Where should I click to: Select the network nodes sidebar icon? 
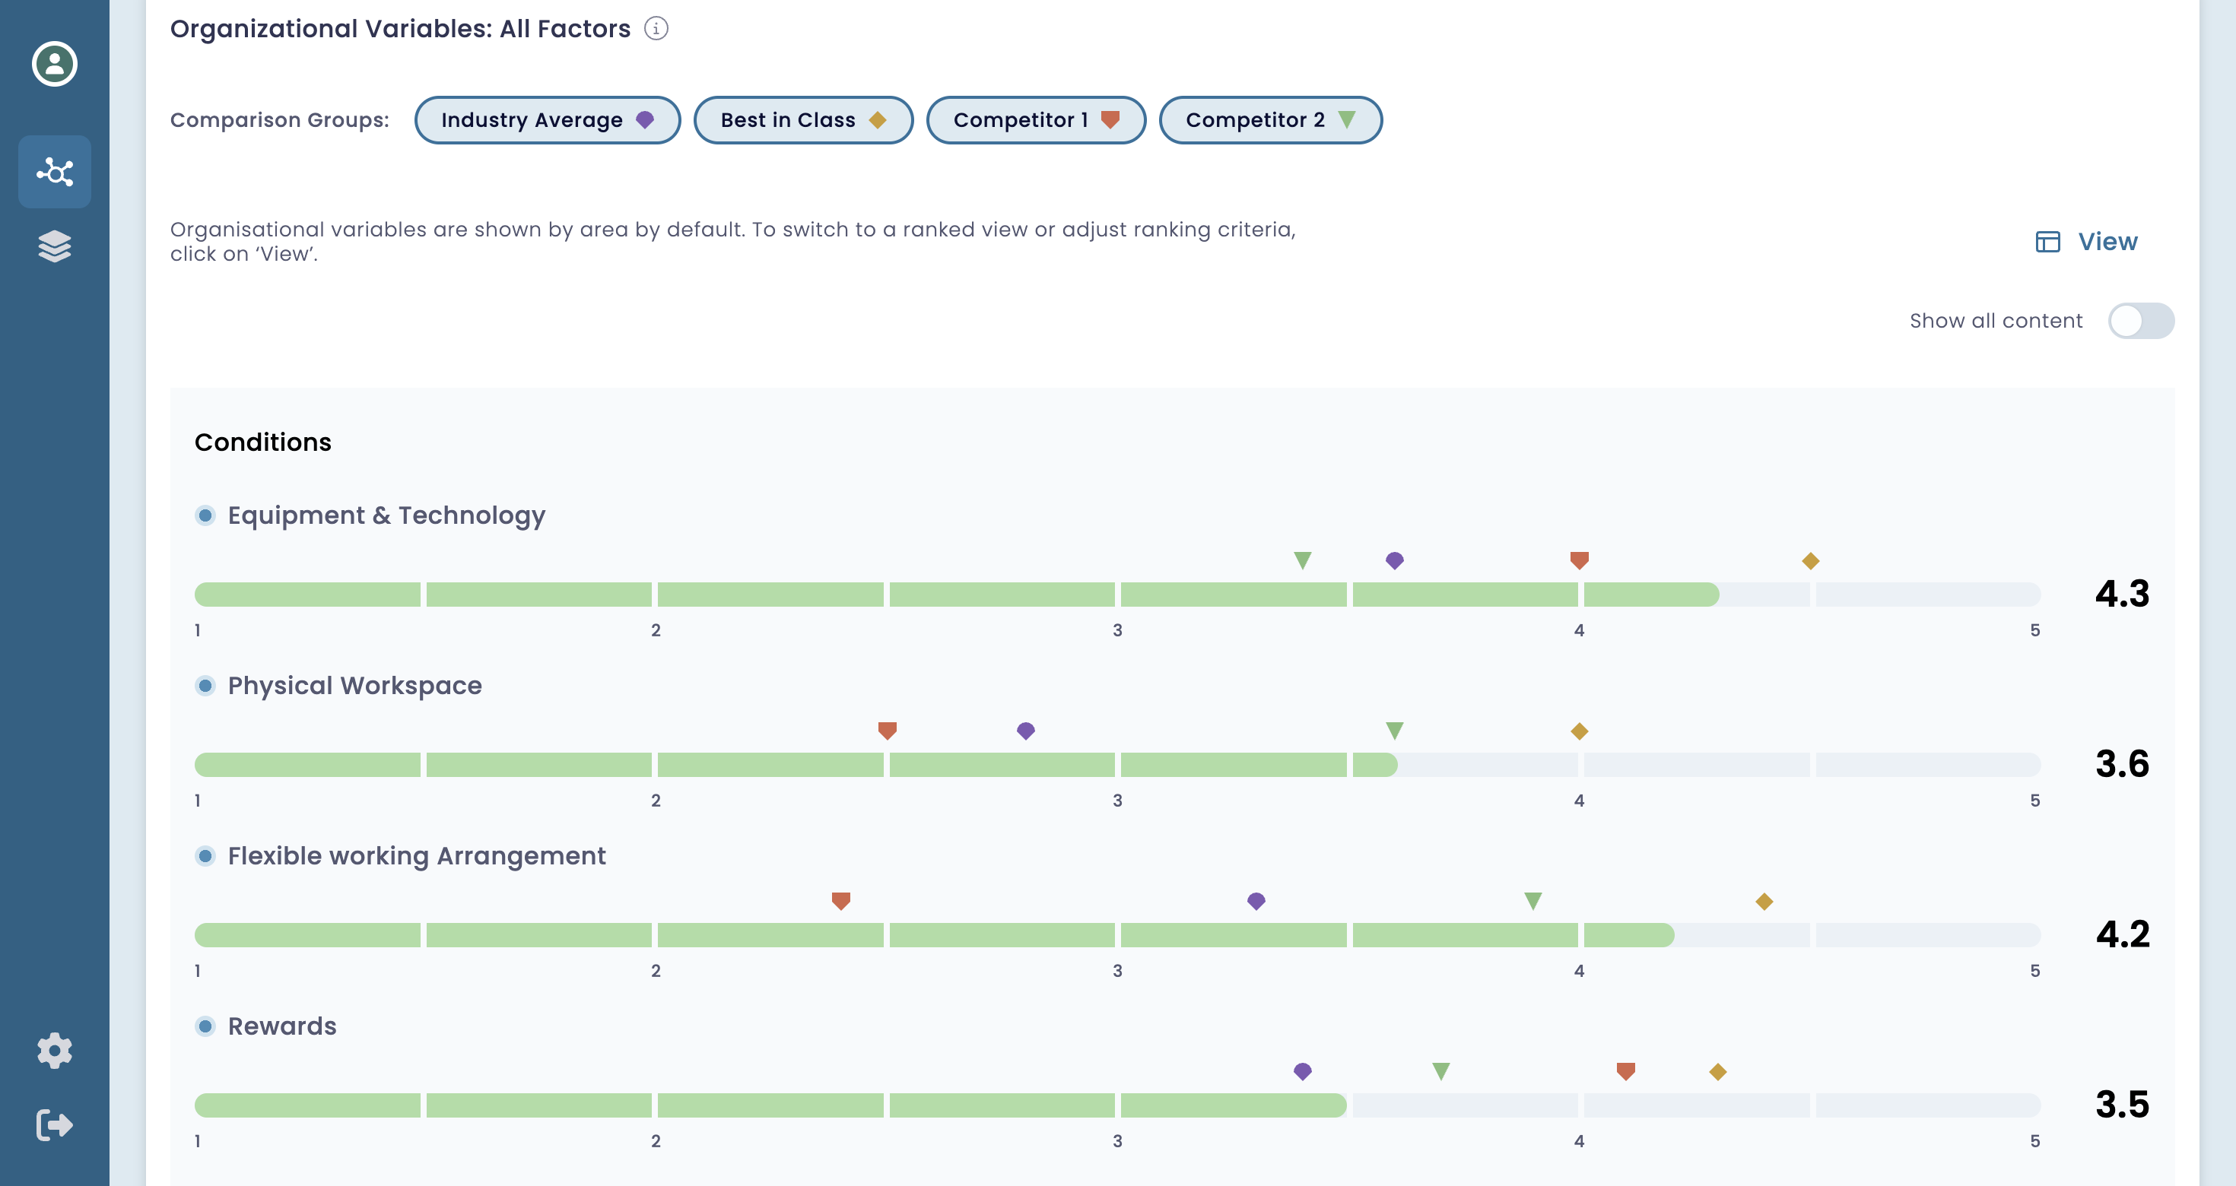pyautogui.click(x=55, y=172)
